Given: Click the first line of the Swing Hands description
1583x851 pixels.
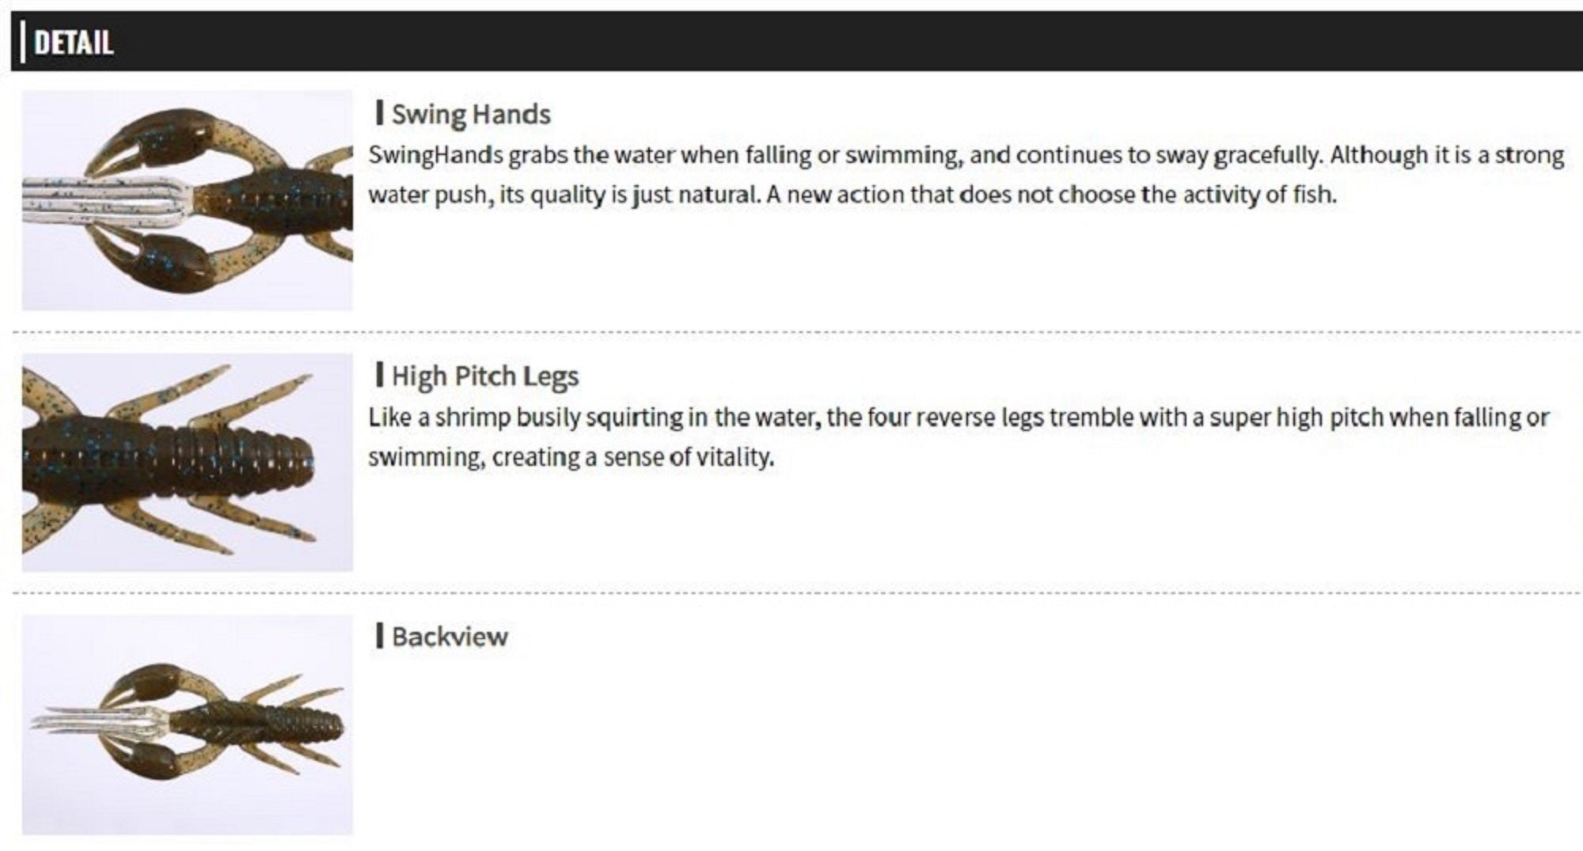Looking at the screenshot, I should (x=966, y=156).
